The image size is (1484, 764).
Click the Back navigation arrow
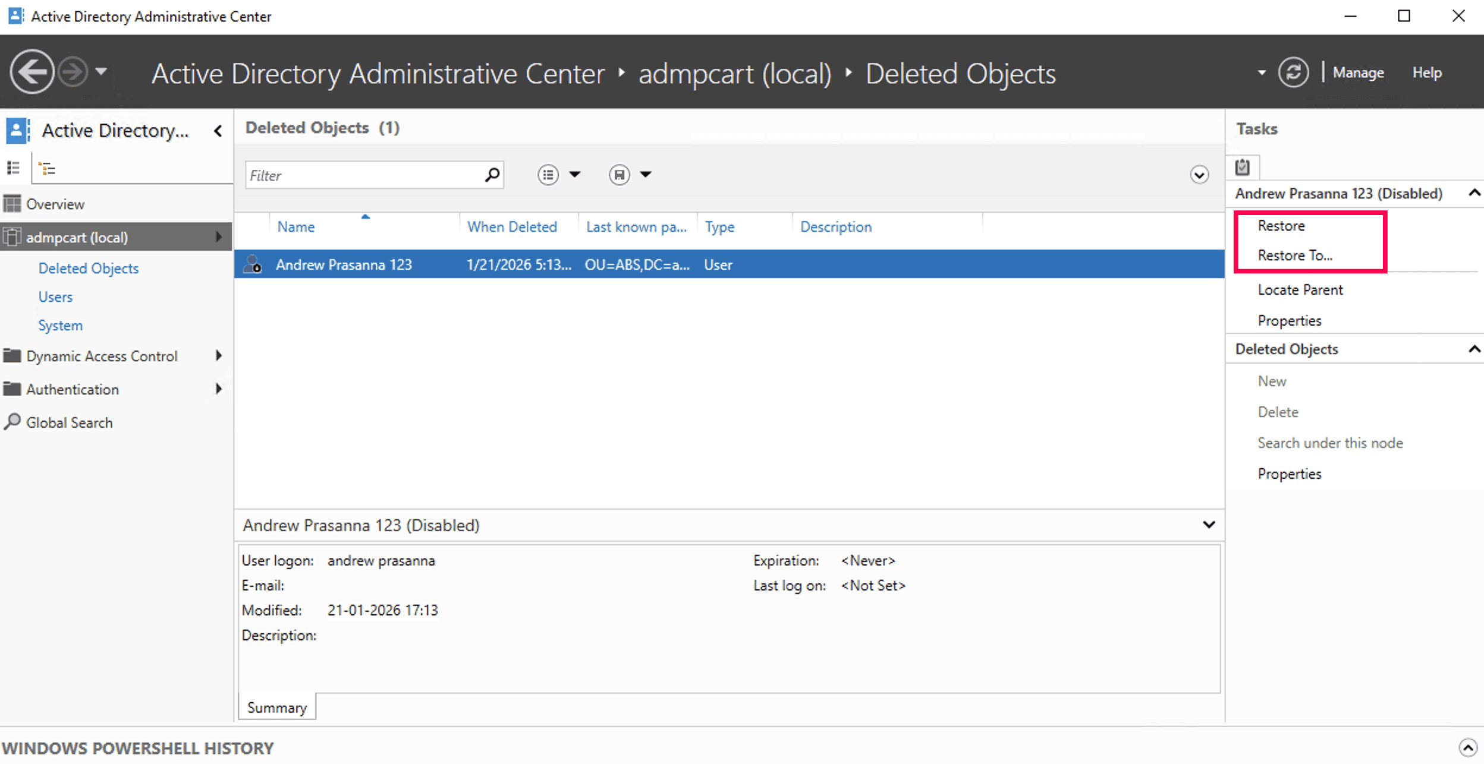pyautogui.click(x=33, y=71)
